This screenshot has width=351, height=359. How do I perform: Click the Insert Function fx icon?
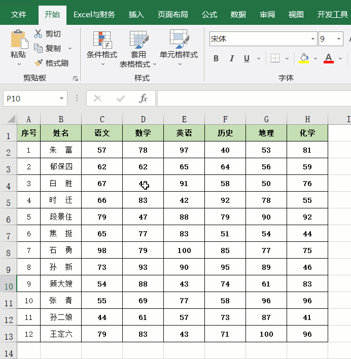coord(144,98)
